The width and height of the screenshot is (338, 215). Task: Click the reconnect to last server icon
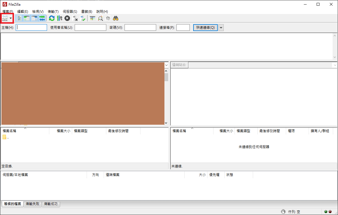[x=83, y=18]
